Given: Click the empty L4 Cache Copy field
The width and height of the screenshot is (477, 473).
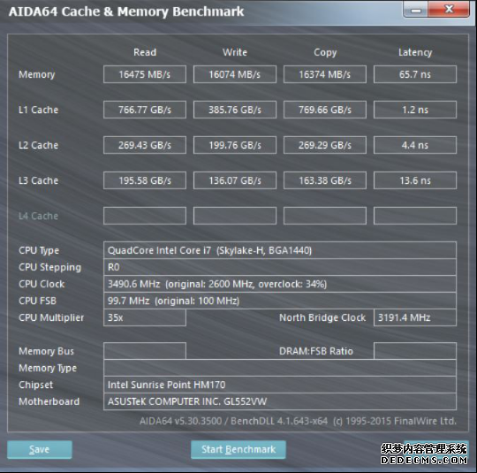Looking at the screenshot, I should 325,216.
